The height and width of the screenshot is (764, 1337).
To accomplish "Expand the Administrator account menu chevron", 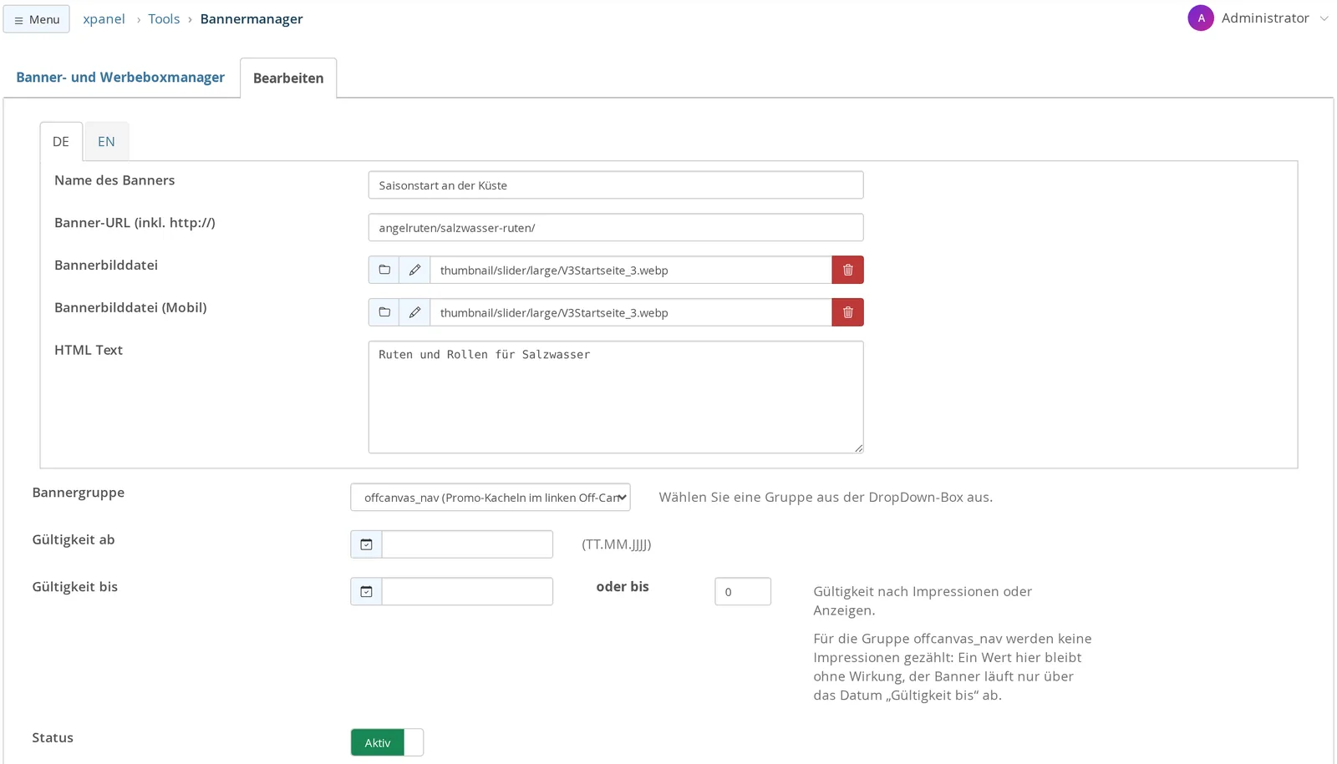I will click(1324, 18).
